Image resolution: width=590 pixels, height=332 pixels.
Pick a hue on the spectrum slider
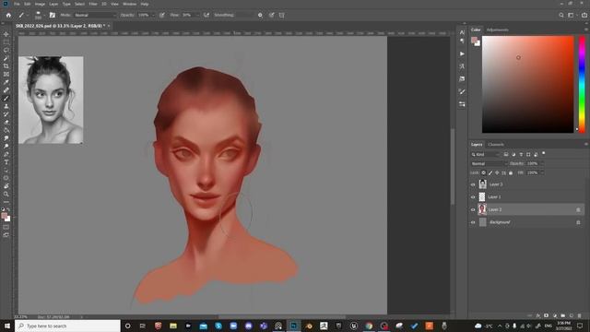tap(582, 84)
